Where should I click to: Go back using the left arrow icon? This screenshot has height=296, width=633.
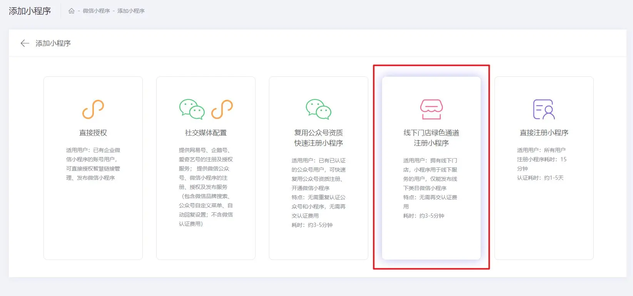25,43
